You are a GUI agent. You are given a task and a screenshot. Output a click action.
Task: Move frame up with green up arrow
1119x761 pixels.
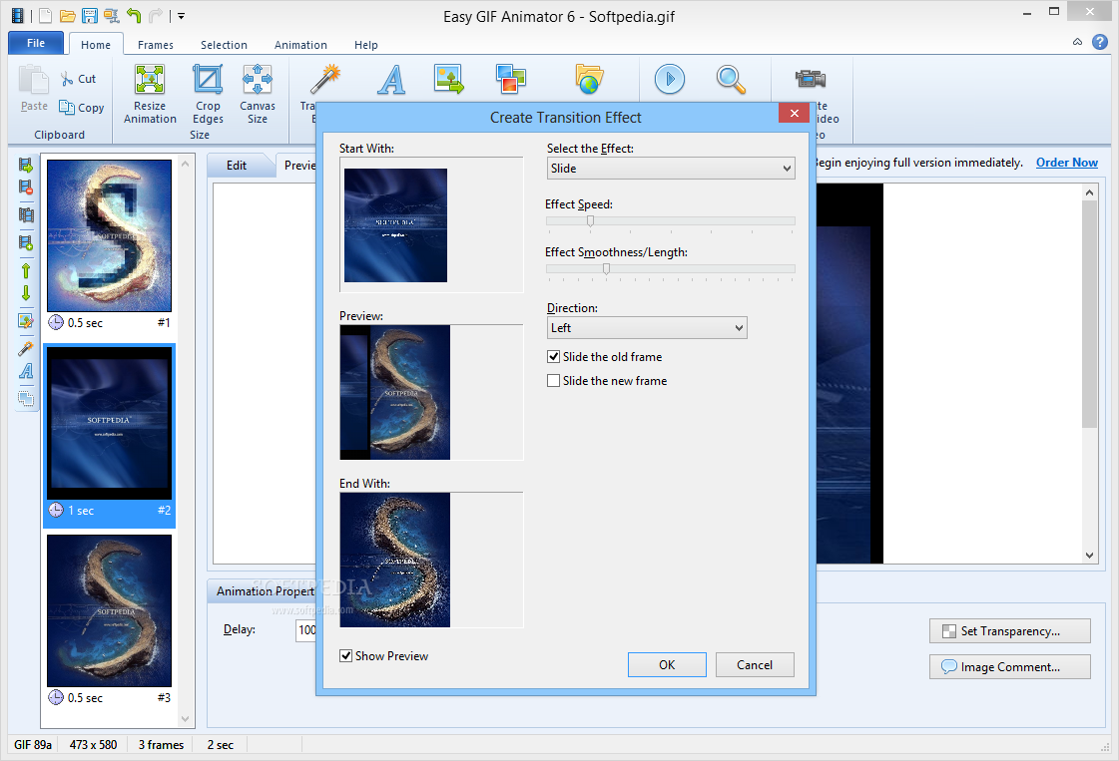coord(26,271)
